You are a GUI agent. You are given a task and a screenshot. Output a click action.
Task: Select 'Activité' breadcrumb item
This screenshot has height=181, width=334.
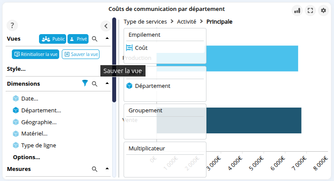pyautogui.click(x=186, y=21)
